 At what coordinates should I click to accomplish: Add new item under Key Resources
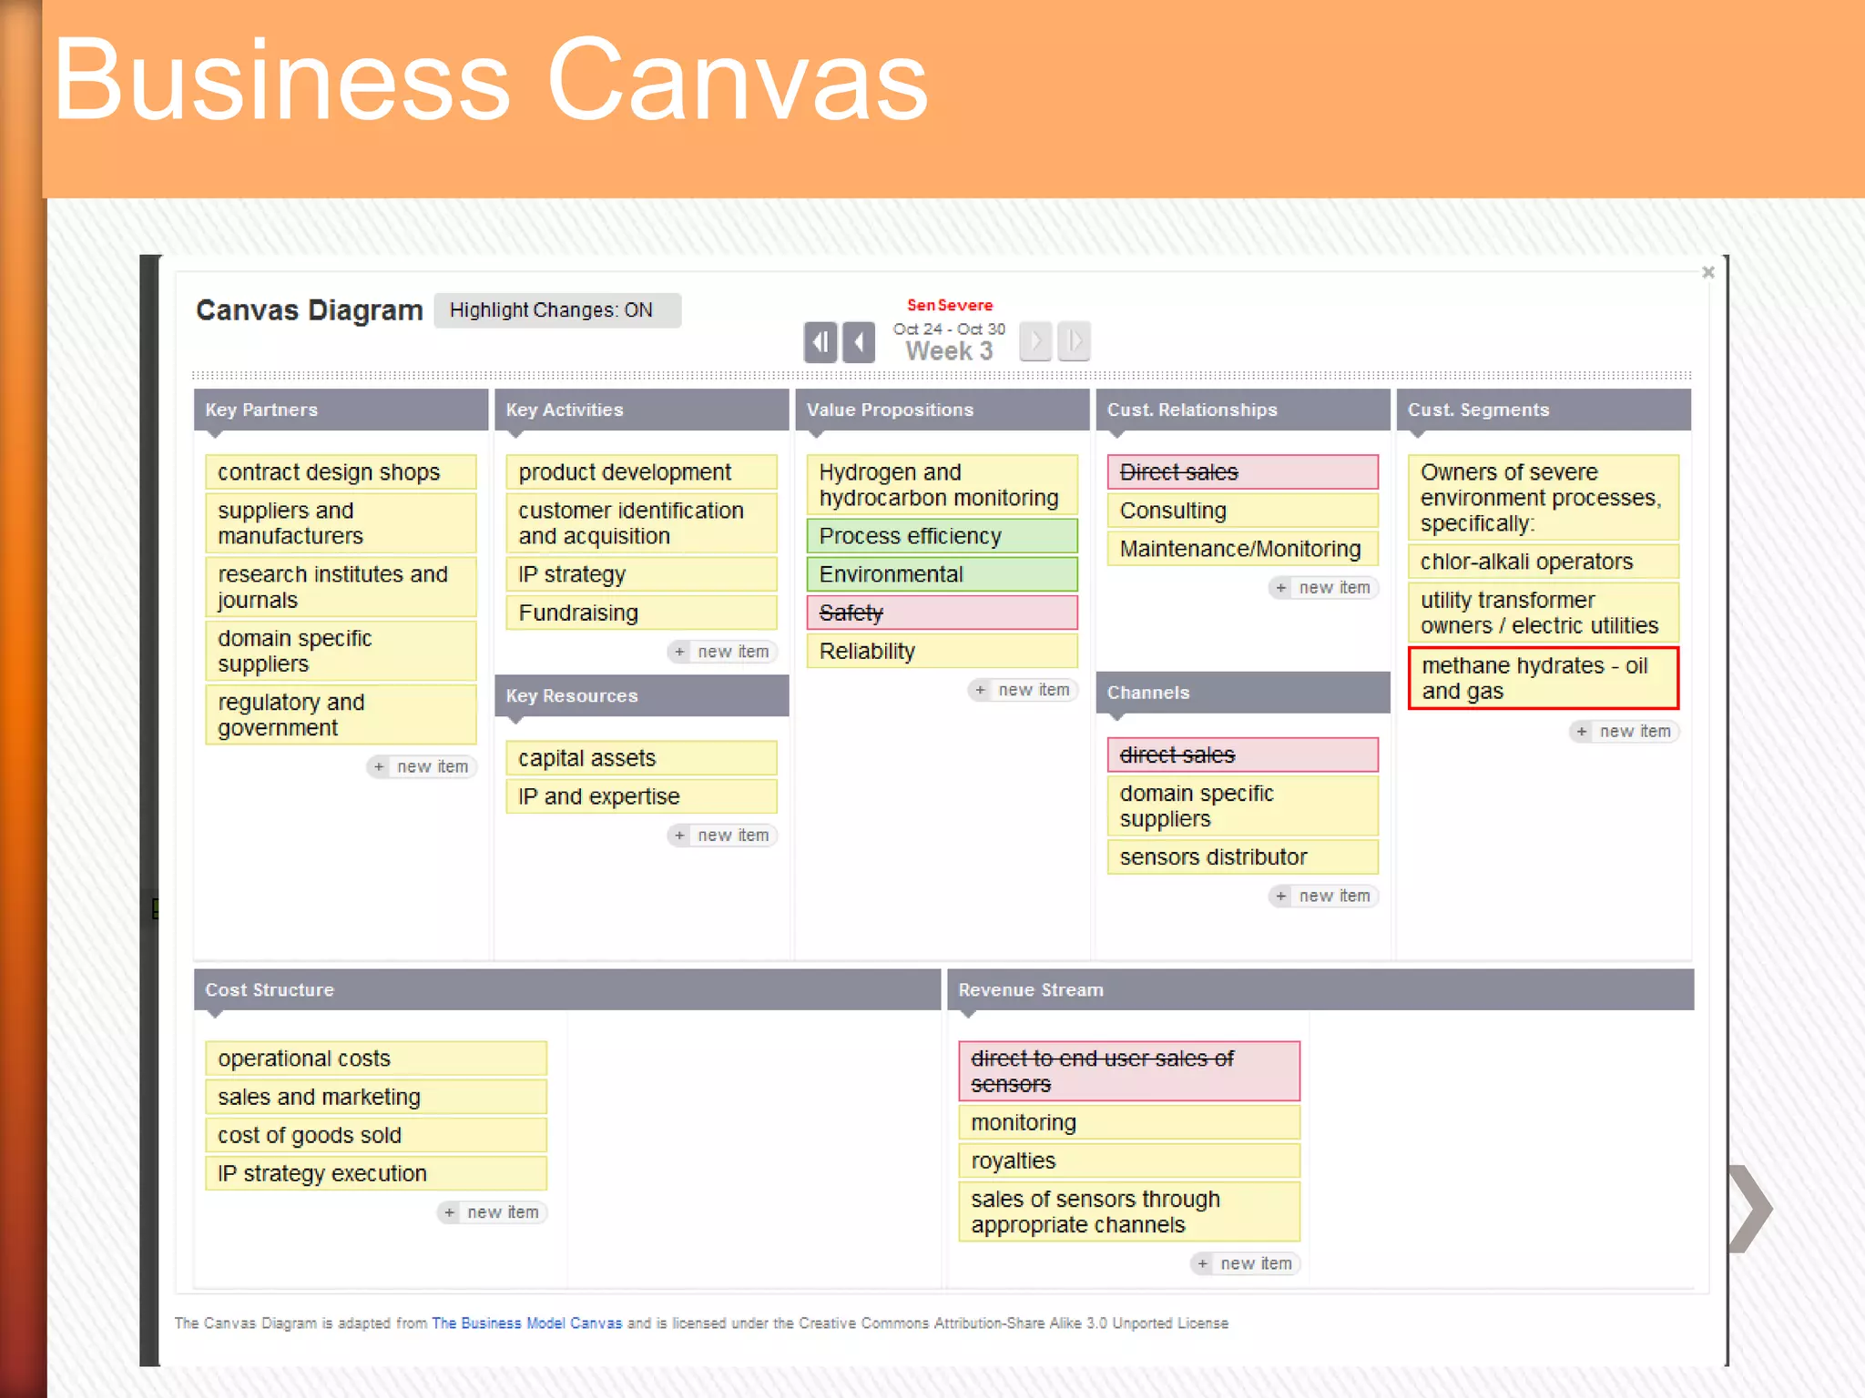pos(722,836)
